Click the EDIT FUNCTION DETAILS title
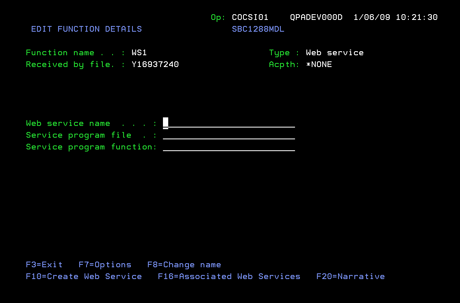This screenshot has width=460, height=303. pyautogui.click(x=87, y=29)
